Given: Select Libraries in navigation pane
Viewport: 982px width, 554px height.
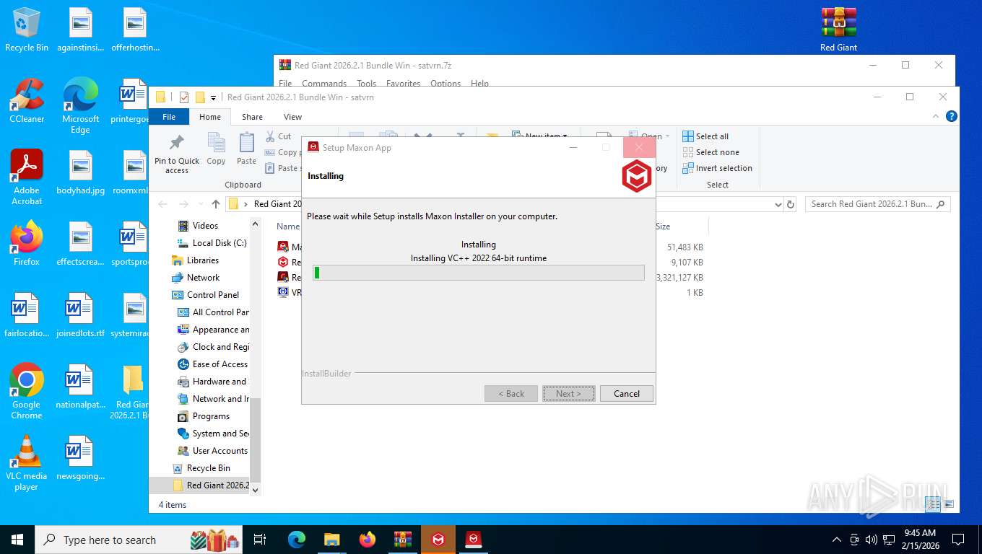Looking at the screenshot, I should [x=203, y=260].
